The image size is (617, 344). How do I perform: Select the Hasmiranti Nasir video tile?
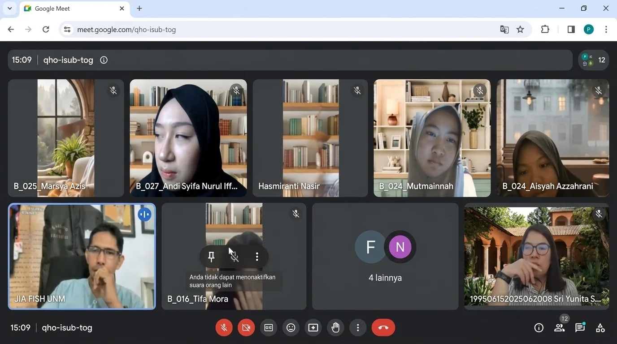click(x=310, y=138)
